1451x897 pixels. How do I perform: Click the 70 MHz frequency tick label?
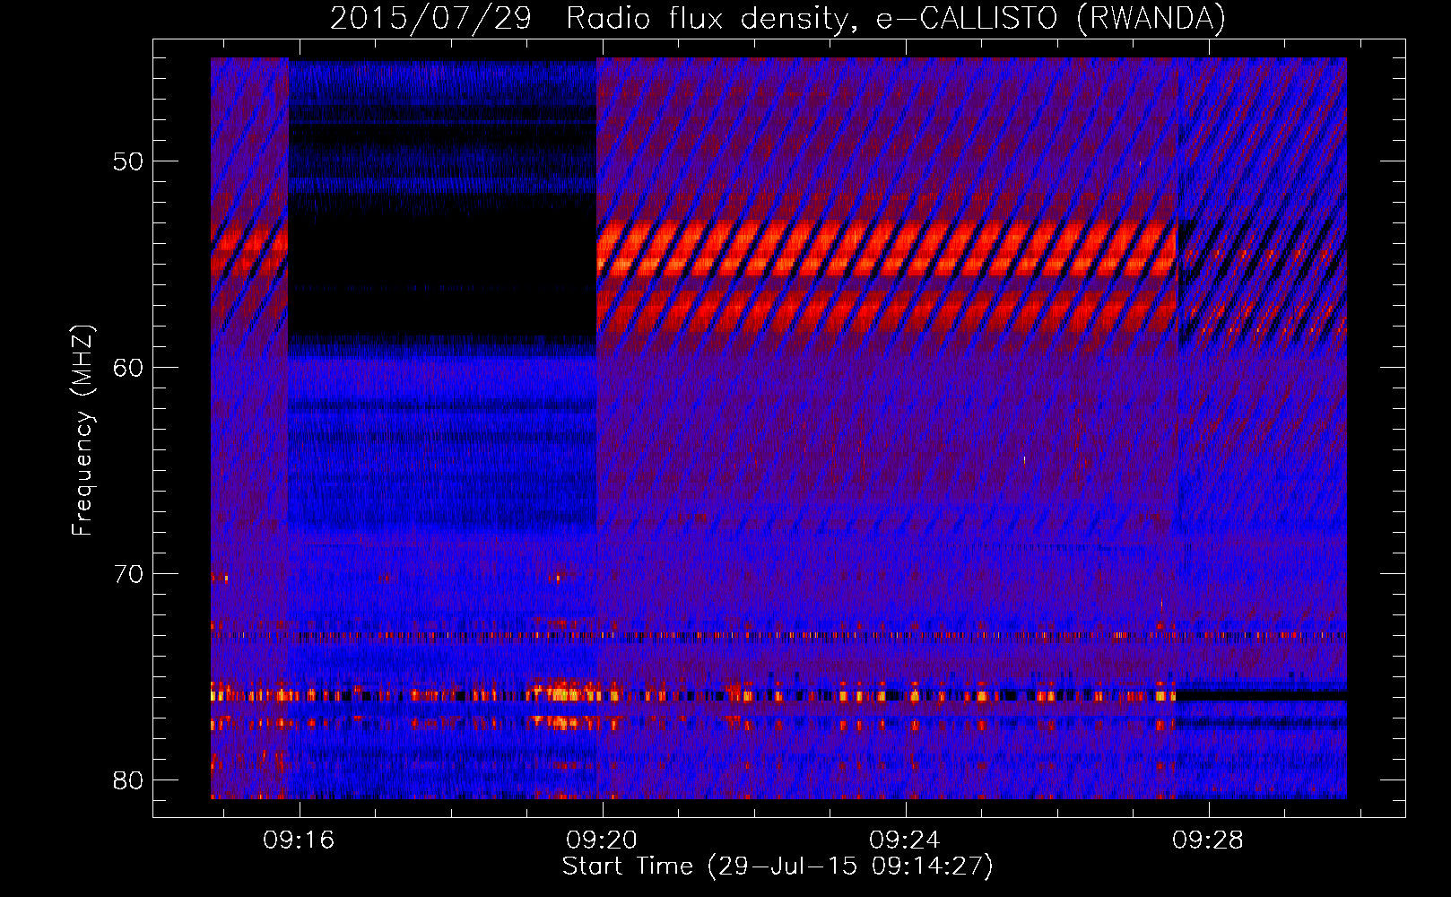[129, 574]
